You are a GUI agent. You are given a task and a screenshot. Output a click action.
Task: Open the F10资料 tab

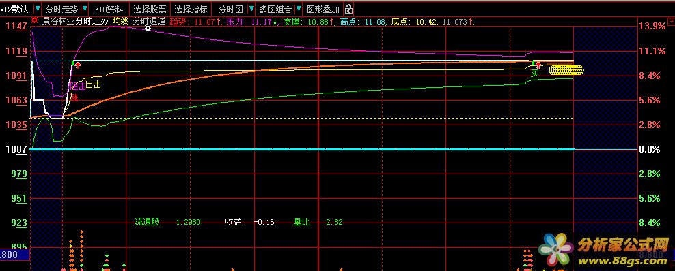(x=109, y=9)
